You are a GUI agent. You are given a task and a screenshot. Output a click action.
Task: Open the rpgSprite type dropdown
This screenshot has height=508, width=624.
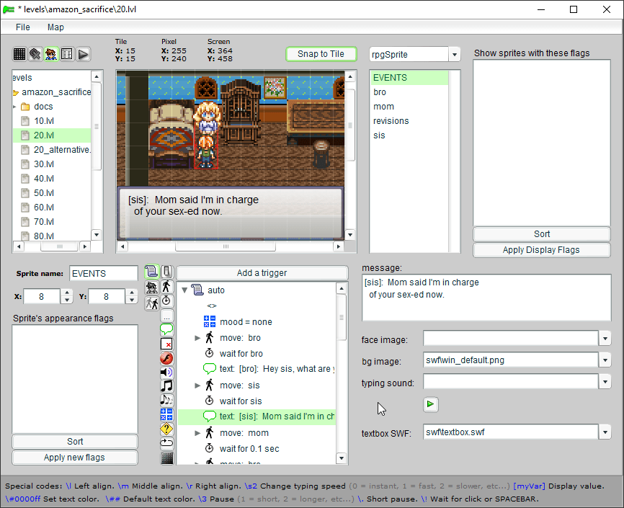click(x=454, y=55)
